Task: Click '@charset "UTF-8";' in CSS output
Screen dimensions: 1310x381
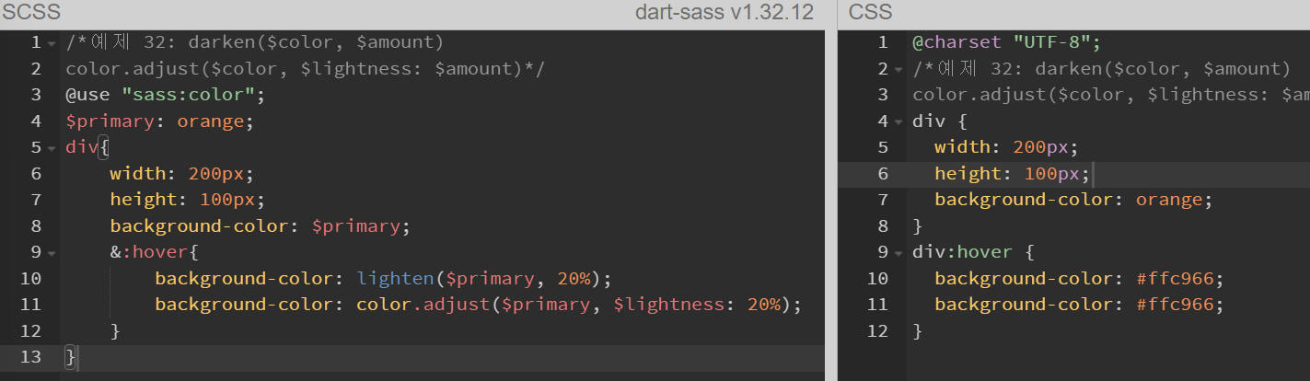Action: [1006, 42]
